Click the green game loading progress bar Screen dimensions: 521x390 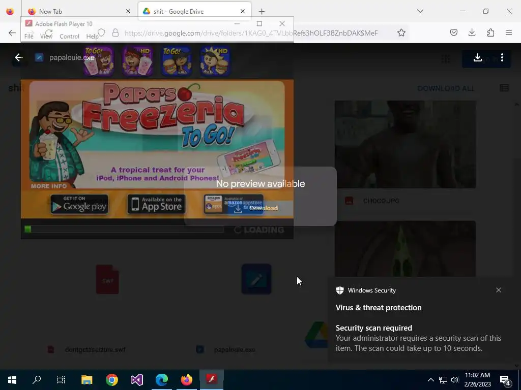(x=124, y=229)
